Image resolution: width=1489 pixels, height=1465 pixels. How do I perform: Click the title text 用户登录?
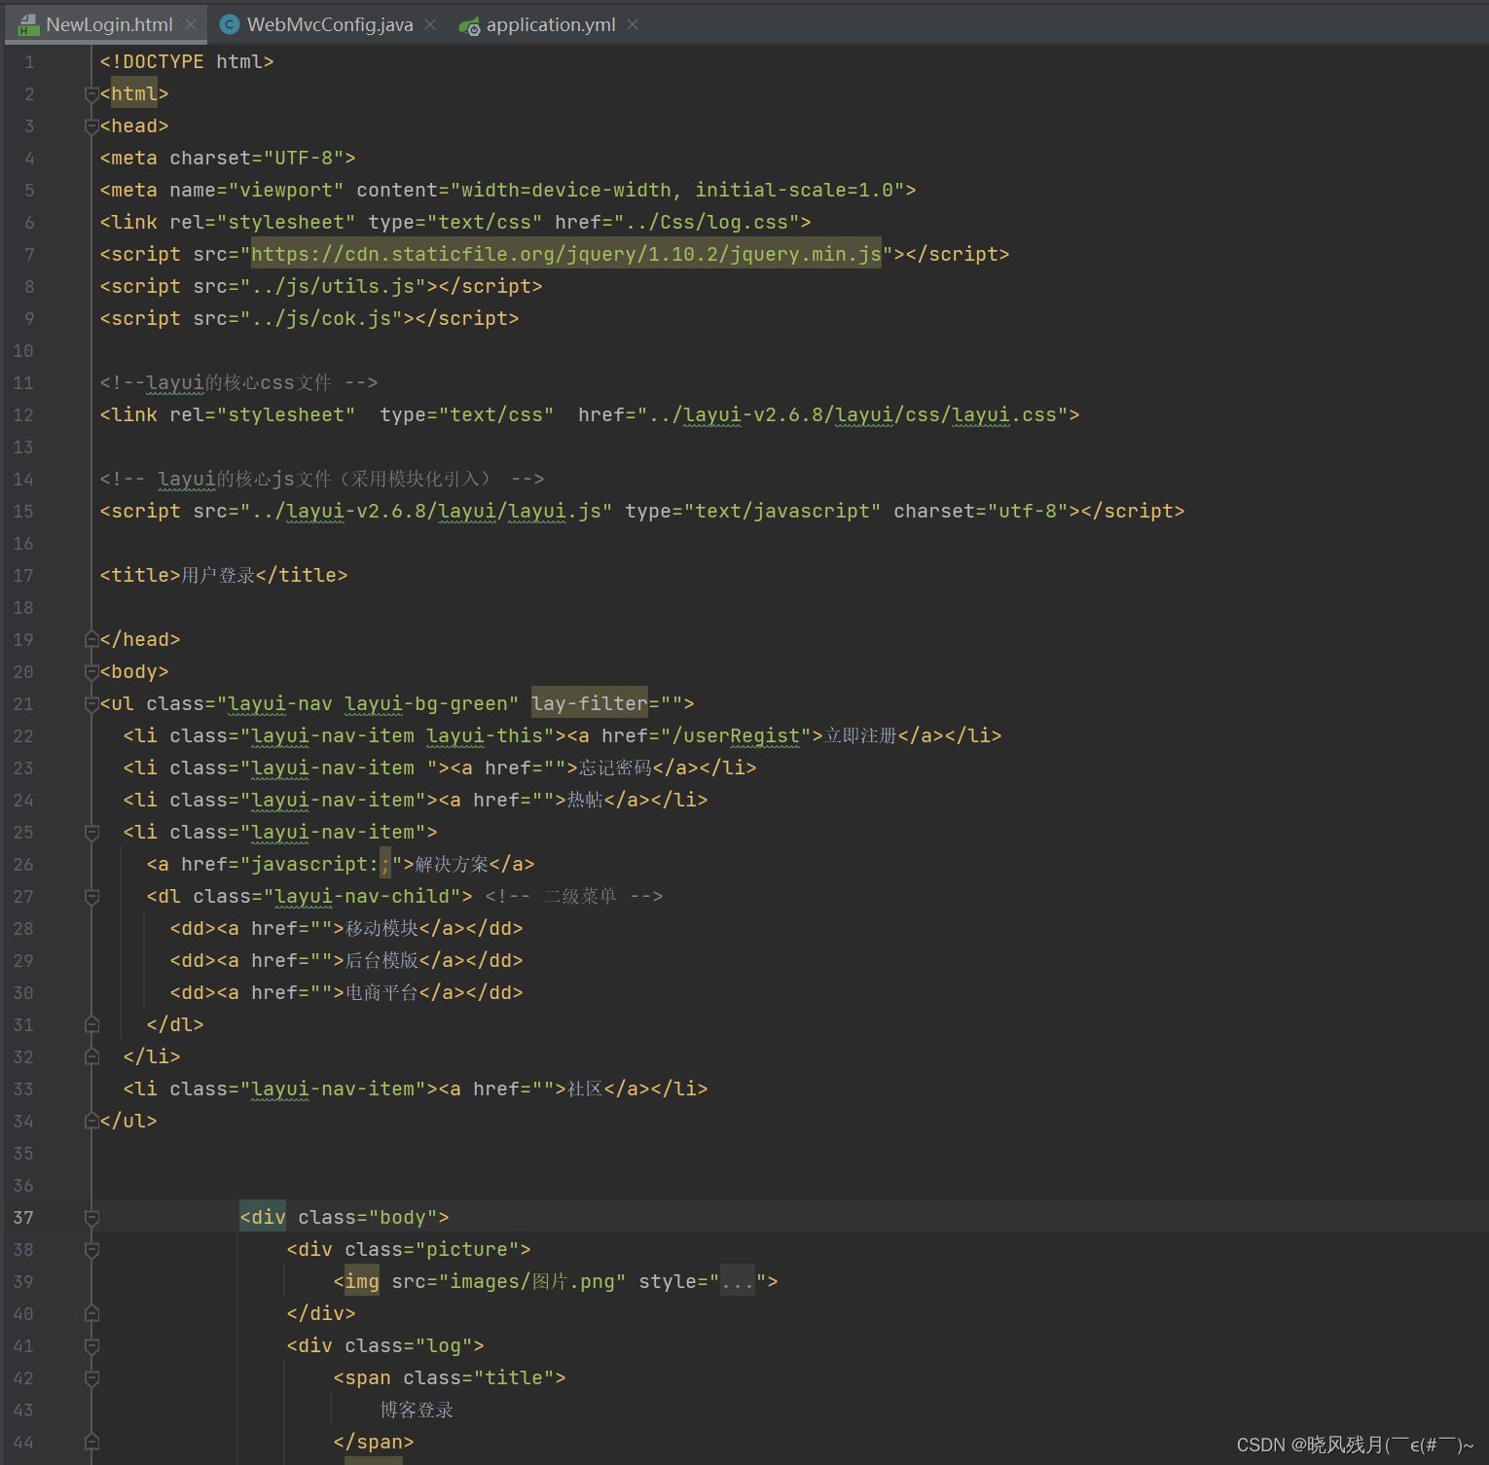click(x=218, y=575)
